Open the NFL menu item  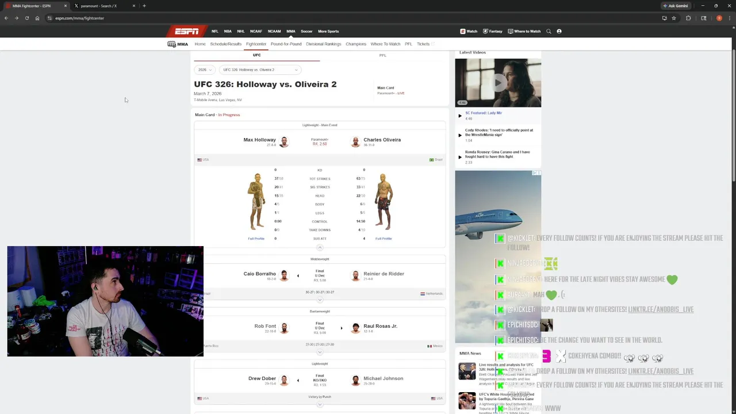tap(214, 31)
